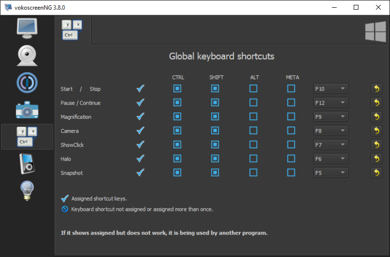
Task: Open the F10 key dropdown for Start / Stop
Action: [x=331, y=89]
